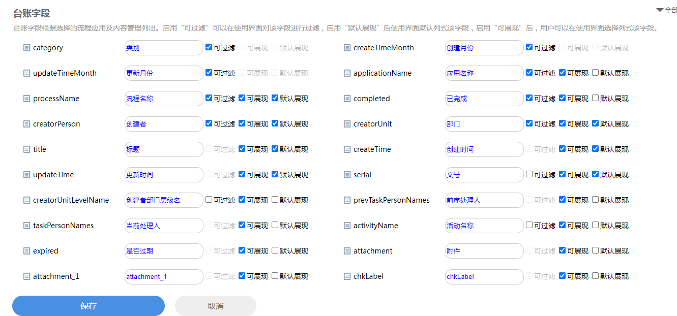Screen dimensions: 677x316
Task: Click the 保存 button
Action: click(x=89, y=306)
